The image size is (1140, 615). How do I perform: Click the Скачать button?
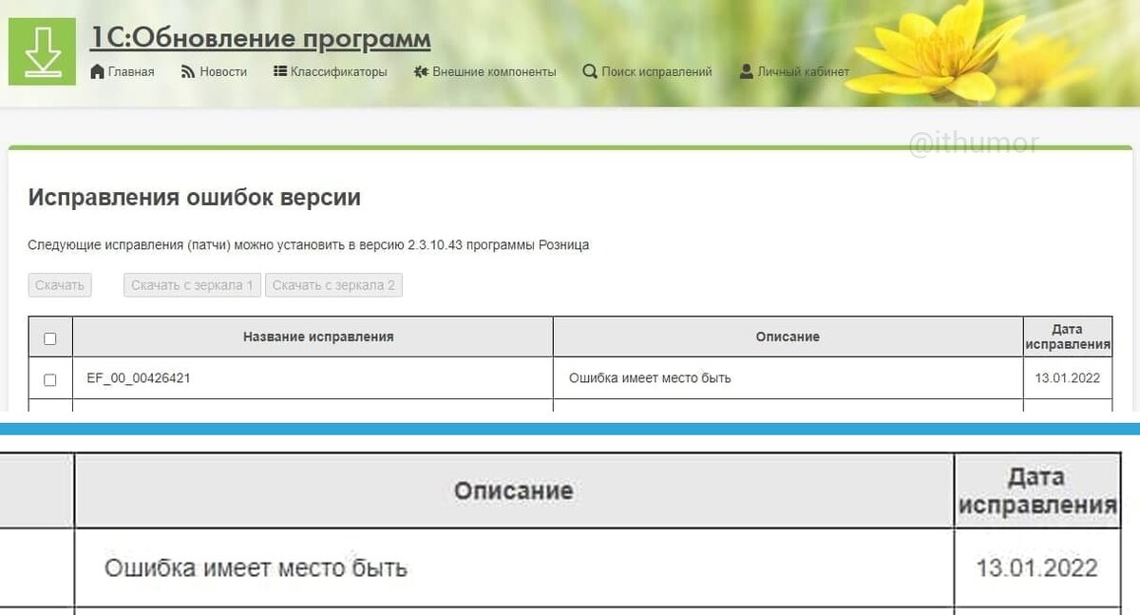point(60,285)
